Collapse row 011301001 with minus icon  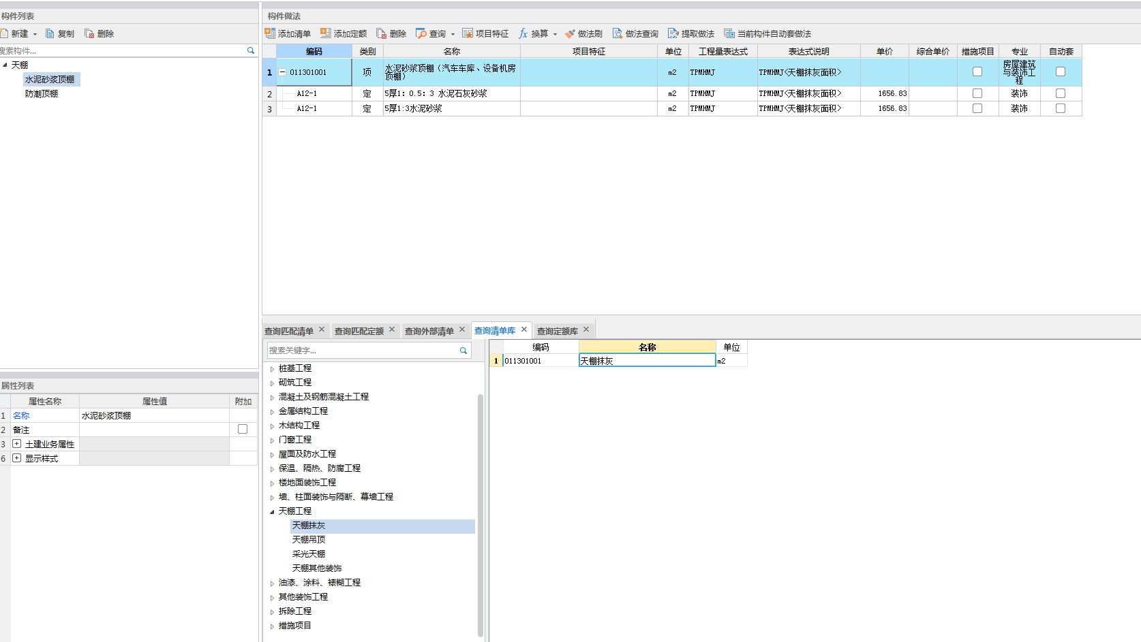click(x=282, y=72)
